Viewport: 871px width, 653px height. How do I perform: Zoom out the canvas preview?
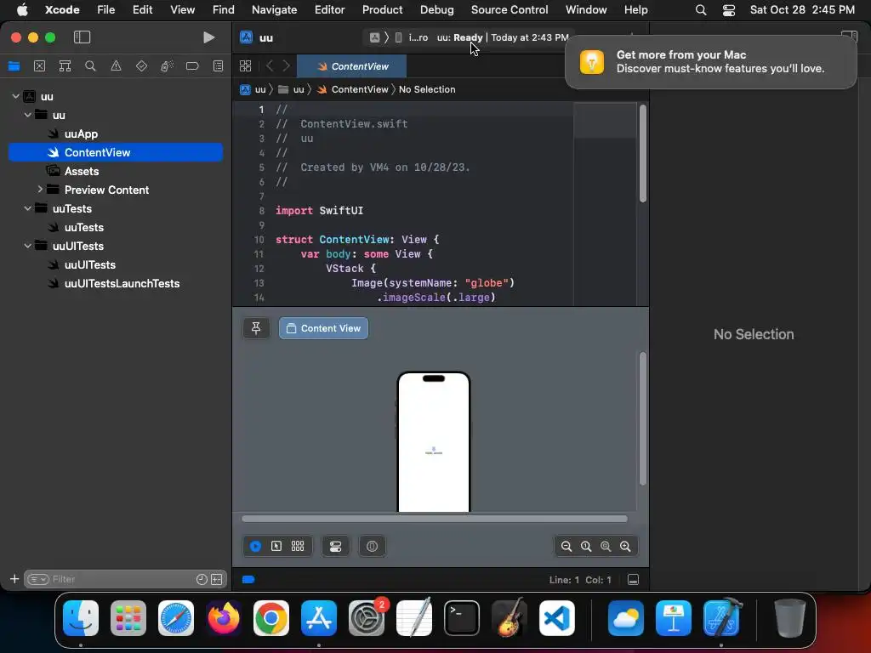pyautogui.click(x=566, y=547)
